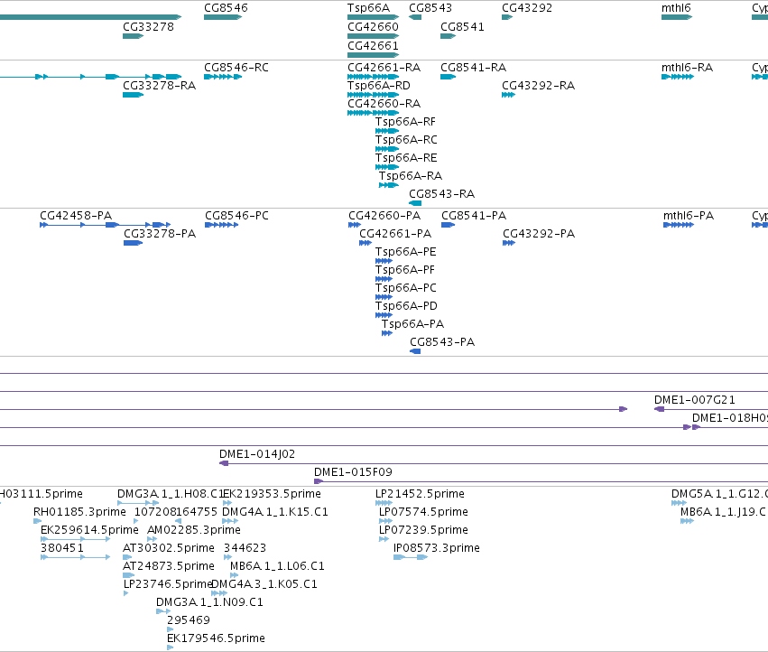Select the mthl6 gene label
Viewport: 768px width, 652px height.
(676, 8)
